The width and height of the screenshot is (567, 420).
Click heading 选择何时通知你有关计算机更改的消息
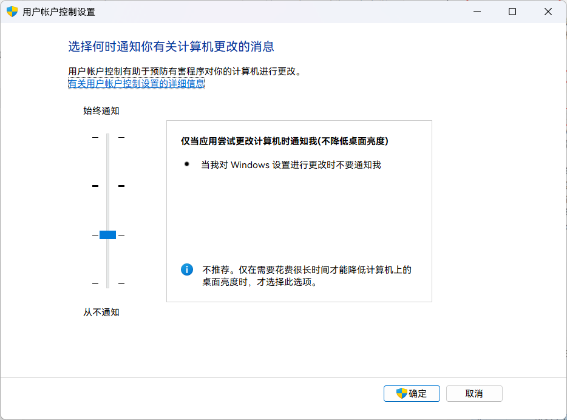point(171,47)
